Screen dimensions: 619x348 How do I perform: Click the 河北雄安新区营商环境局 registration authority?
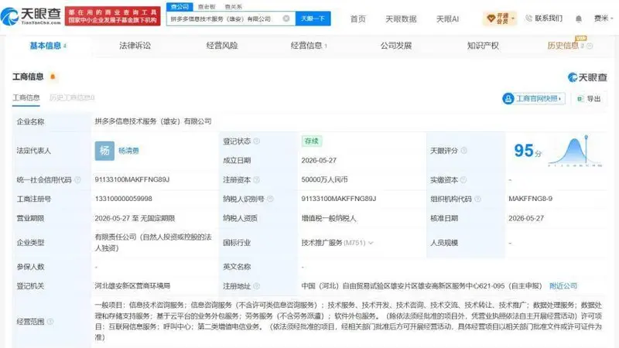pos(132,285)
